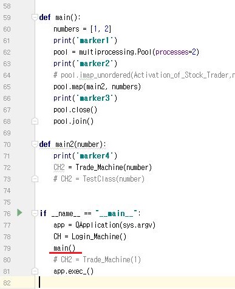235x289 pixels.
Task: Click 'Trade_Machine(number)' on line 72
Action: coord(114,168)
